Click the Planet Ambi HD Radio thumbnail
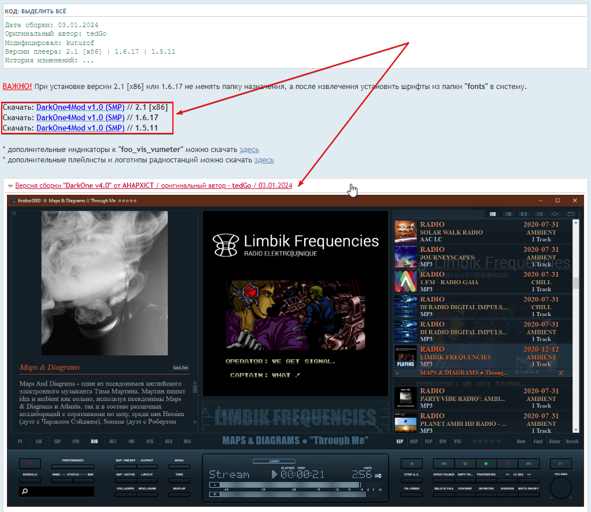 click(x=405, y=422)
